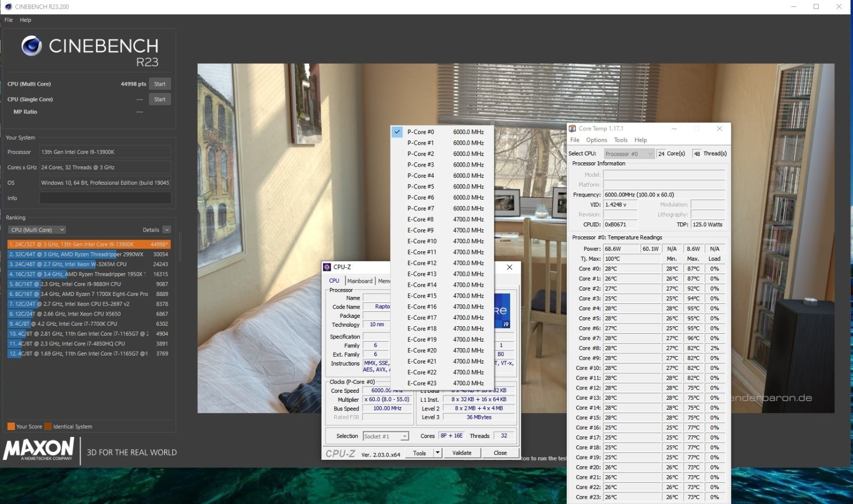The width and height of the screenshot is (853, 504).
Task: Click the Power value 68.6W
Action: tap(621, 249)
